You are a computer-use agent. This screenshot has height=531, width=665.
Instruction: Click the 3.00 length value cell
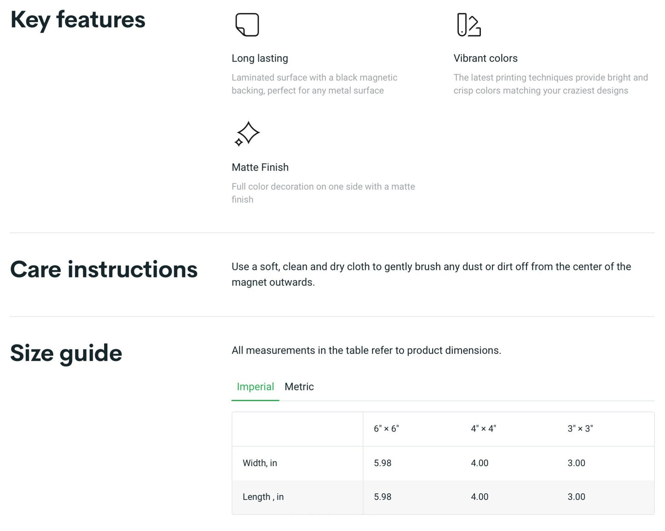pos(576,497)
